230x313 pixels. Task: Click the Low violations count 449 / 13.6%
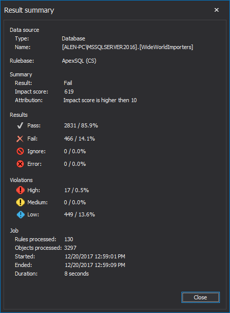click(x=79, y=214)
